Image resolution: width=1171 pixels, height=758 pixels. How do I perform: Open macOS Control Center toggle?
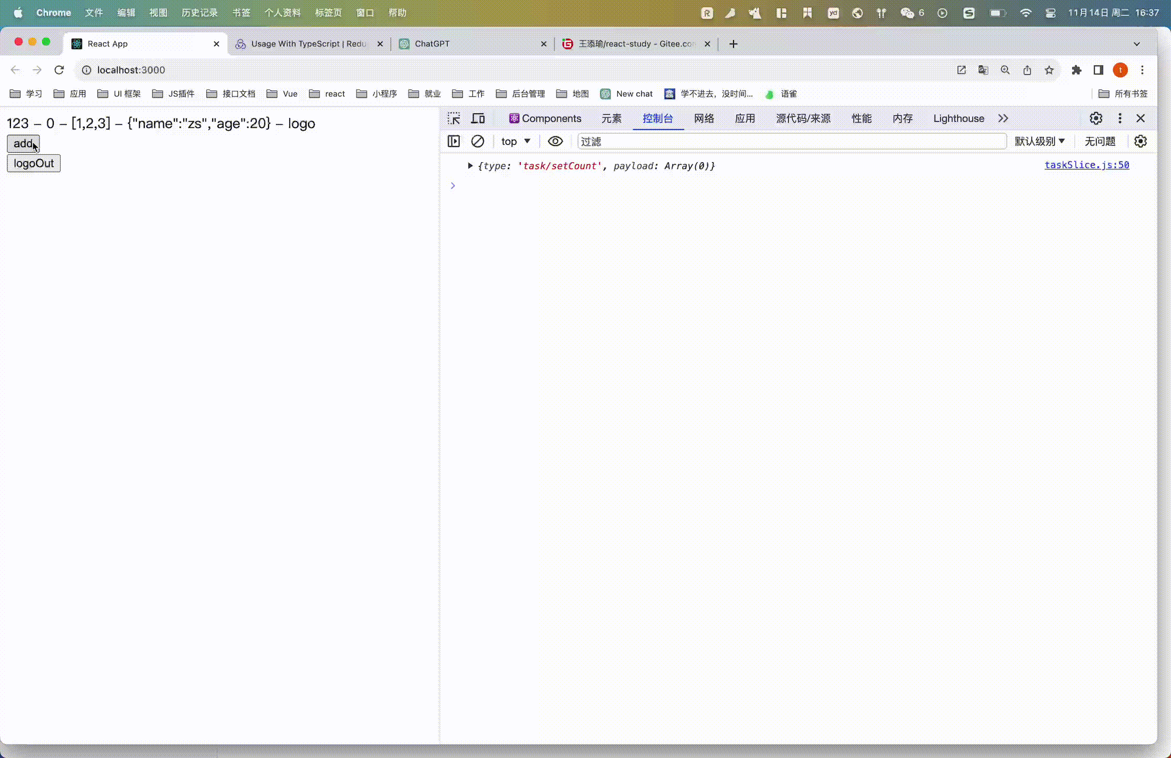click(x=1050, y=13)
